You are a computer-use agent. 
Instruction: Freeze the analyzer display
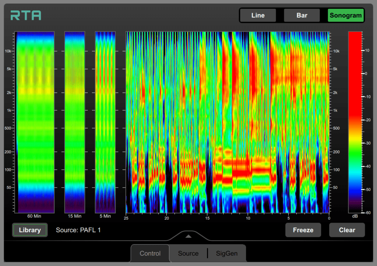pyautogui.click(x=303, y=230)
